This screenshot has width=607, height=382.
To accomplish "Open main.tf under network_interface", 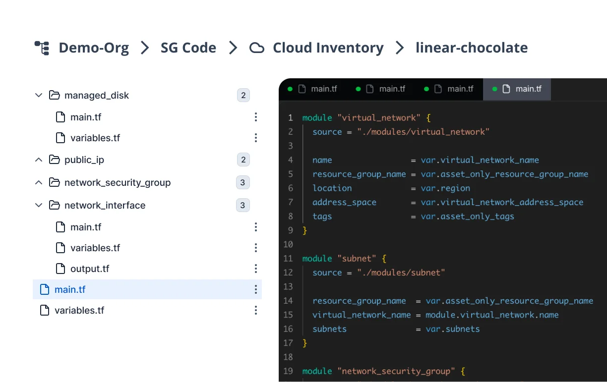I will (86, 227).
